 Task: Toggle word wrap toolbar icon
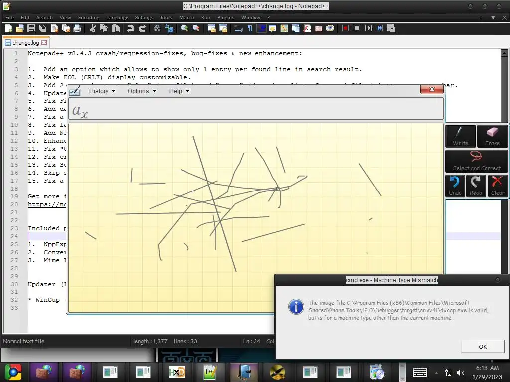point(239,28)
